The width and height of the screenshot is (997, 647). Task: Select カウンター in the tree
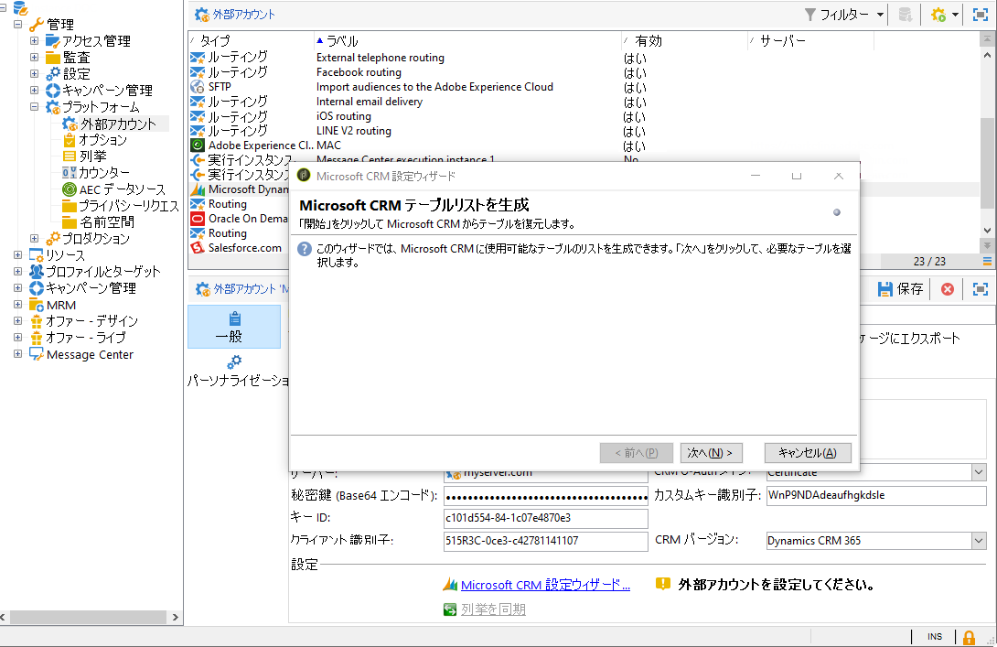click(x=103, y=173)
